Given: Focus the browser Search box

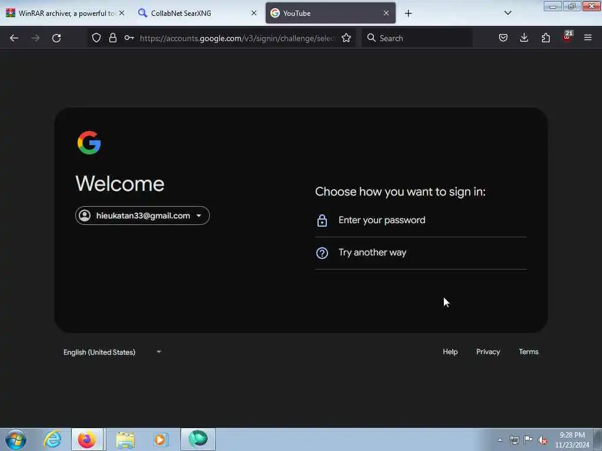Looking at the screenshot, I should tap(417, 38).
